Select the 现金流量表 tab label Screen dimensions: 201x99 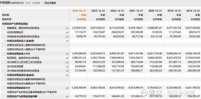tap(50, 3)
